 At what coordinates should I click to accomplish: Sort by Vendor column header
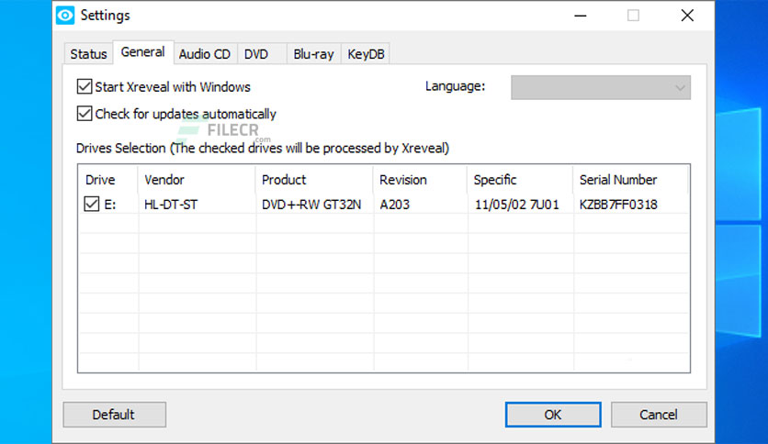(197, 180)
